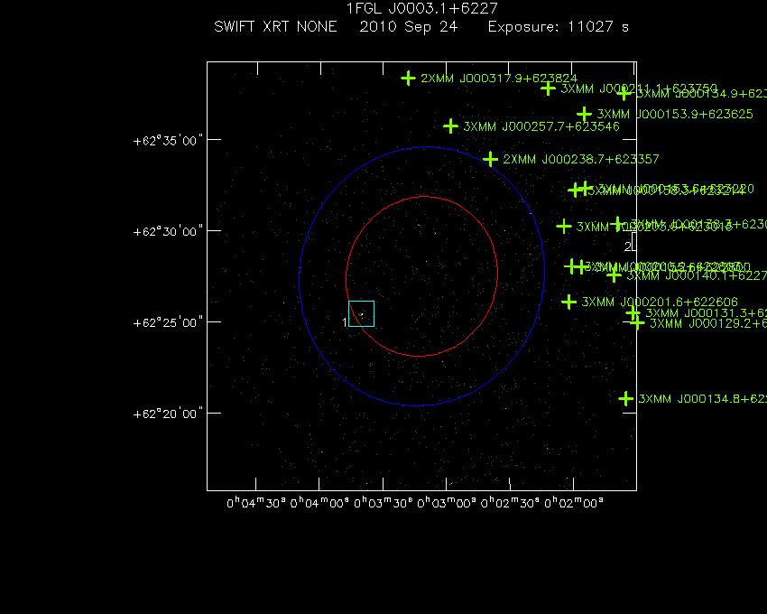Click the right ascension label 0h02m00s

[x=573, y=503]
